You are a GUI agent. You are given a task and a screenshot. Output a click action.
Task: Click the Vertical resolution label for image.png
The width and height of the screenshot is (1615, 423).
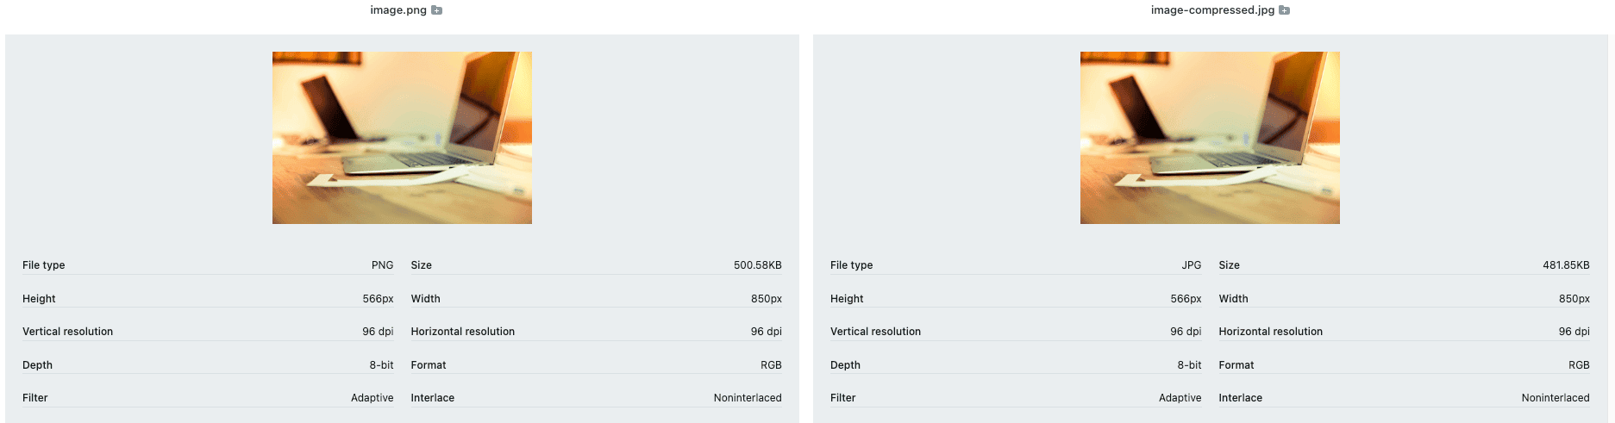pos(67,332)
